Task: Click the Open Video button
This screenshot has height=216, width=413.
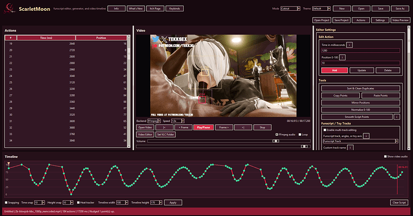Action: (x=145, y=127)
